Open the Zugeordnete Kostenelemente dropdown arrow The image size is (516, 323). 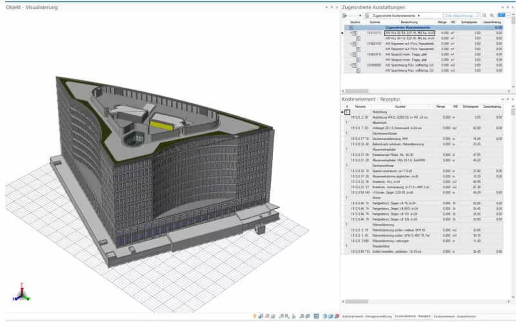pos(419,16)
